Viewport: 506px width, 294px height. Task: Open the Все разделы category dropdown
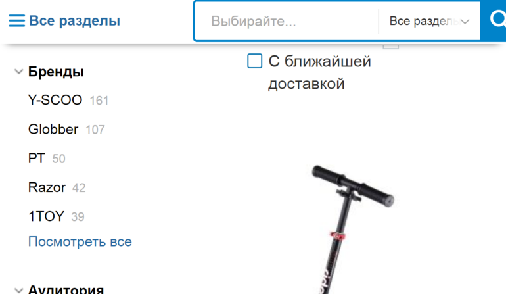click(x=429, y=21)
